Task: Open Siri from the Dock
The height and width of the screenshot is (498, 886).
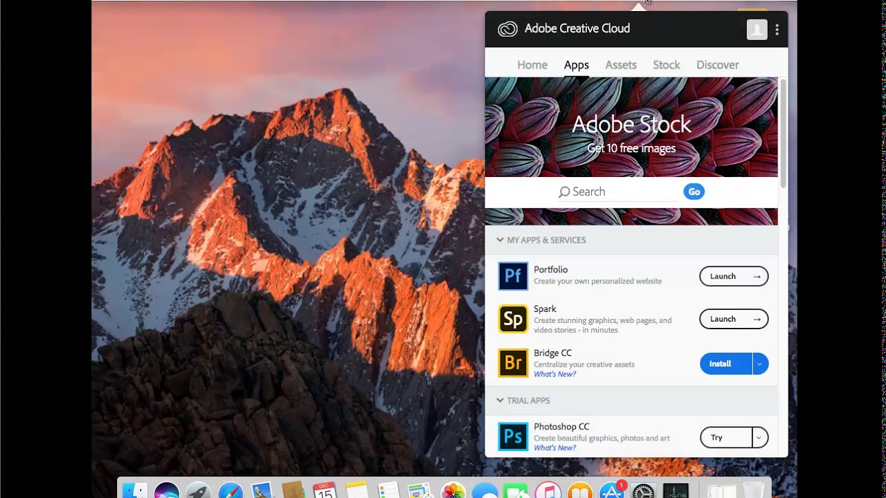Action: coord(167,490)
